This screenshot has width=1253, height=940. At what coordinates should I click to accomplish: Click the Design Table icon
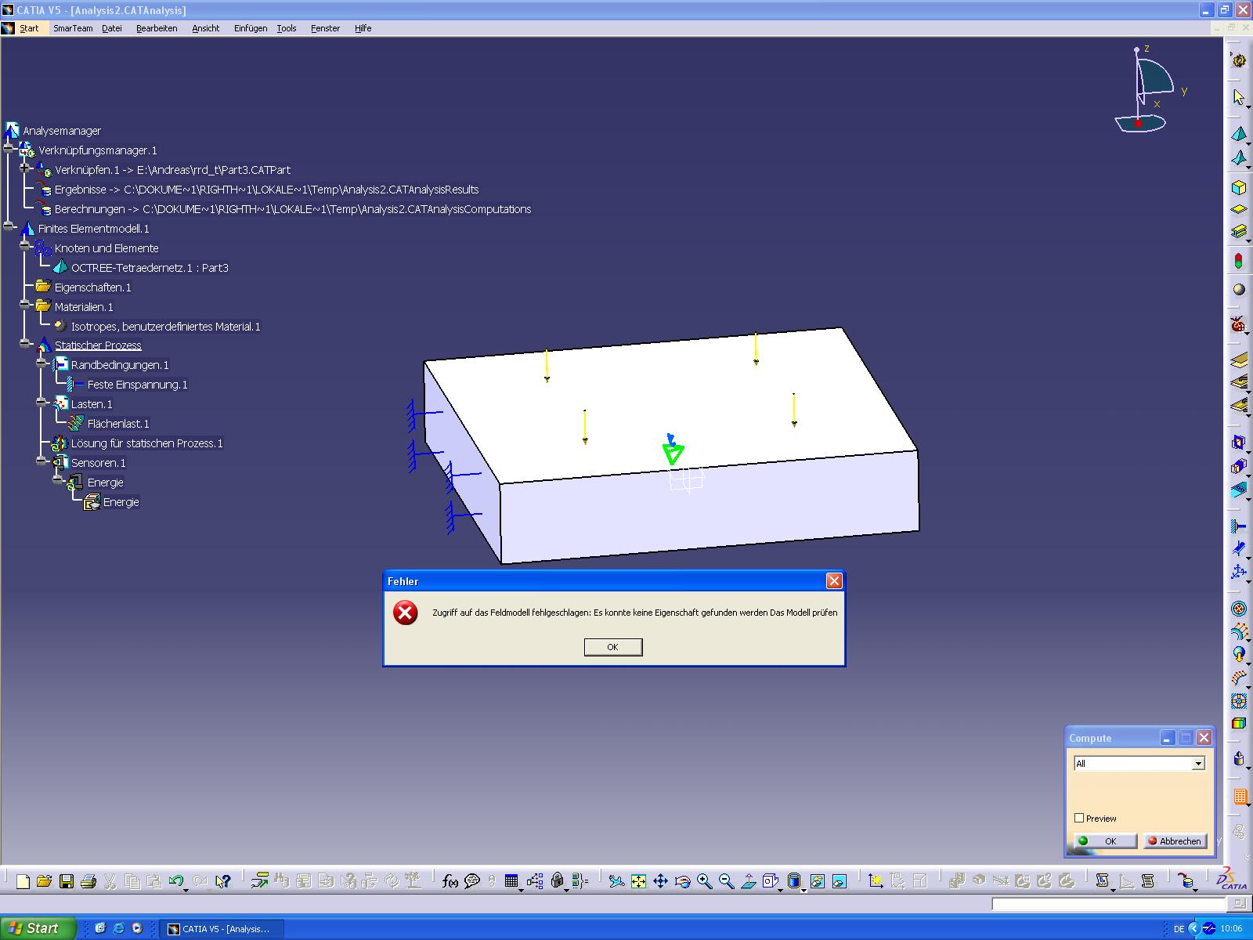click(511, 881)
